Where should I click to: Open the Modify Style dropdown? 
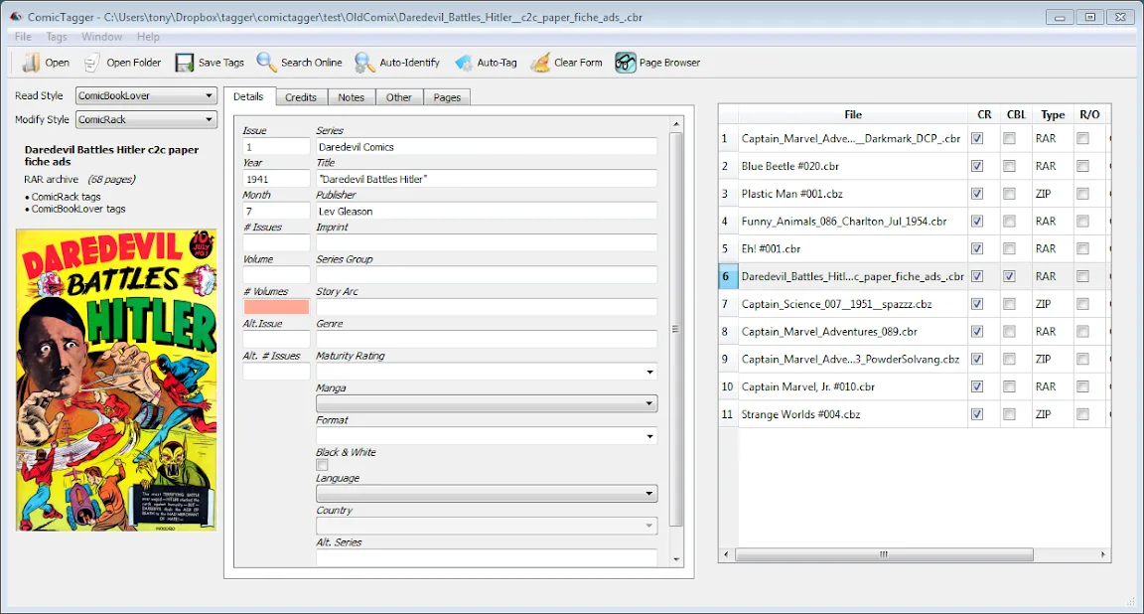click(146, 120)
